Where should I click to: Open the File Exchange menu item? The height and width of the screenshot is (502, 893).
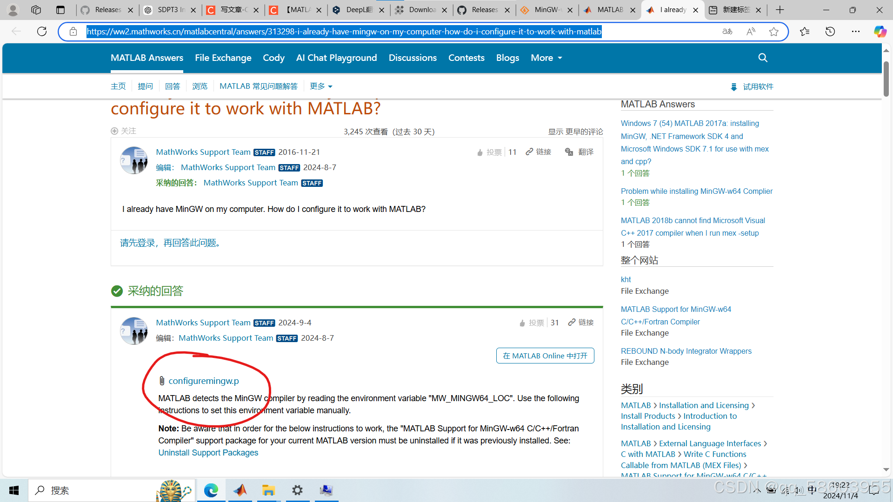point(223,58)
